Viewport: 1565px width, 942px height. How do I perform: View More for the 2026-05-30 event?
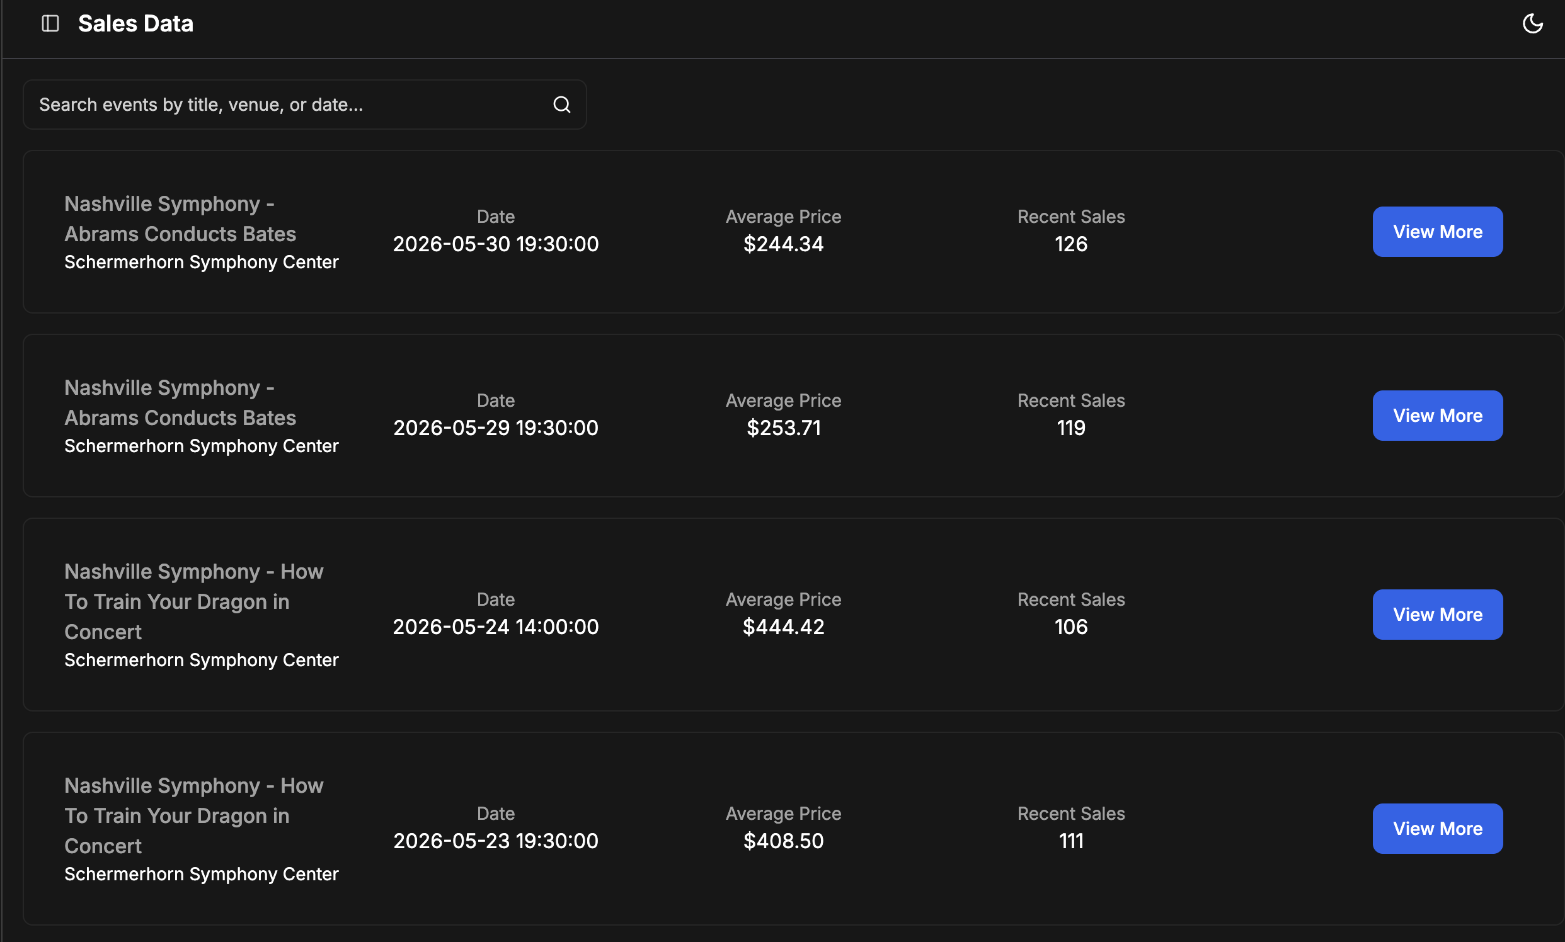point(1437,232)
